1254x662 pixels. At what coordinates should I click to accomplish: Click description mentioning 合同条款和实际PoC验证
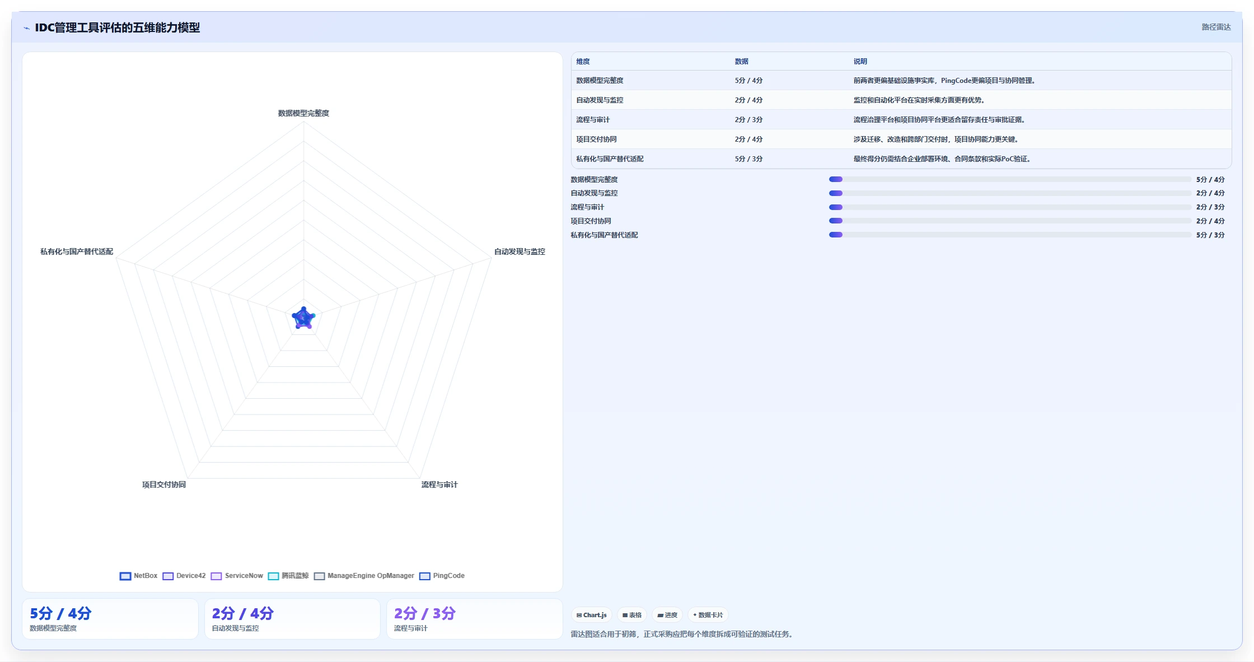pyautogui.click(x=942, y=159)
